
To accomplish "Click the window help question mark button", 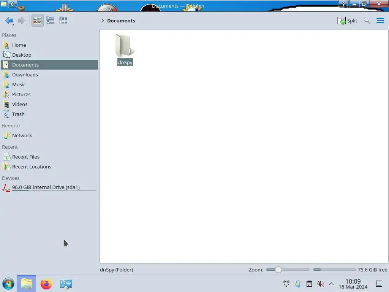I will tap(343, 4).
